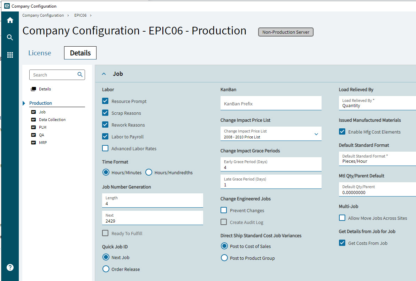Open the Change Impact Price List dropdown
416x281 pixels.
point(316,134)
